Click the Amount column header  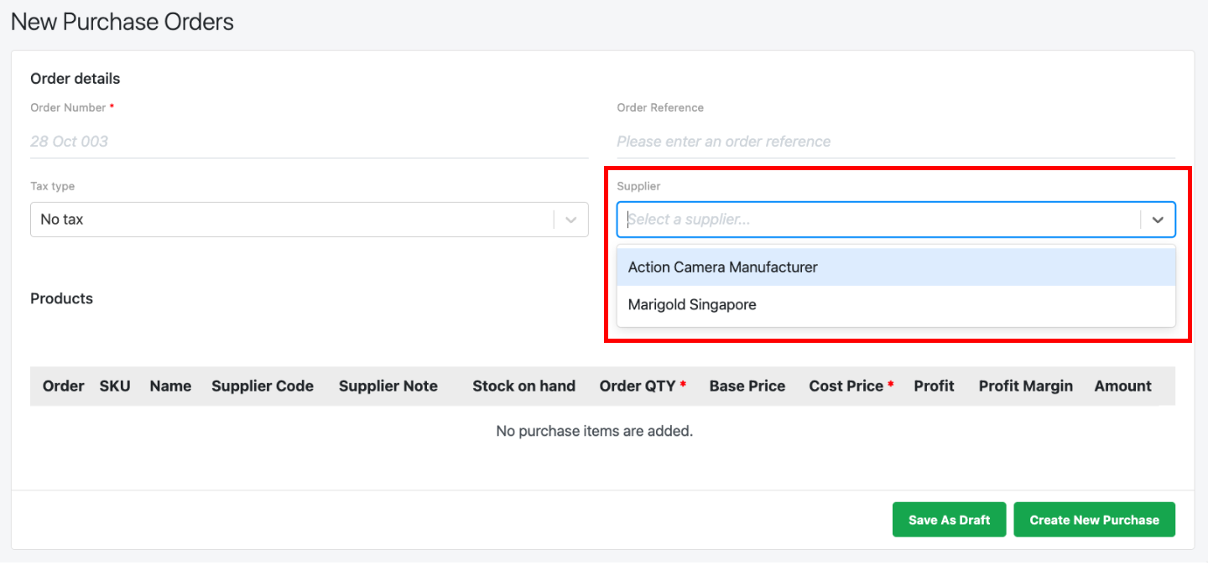1123,386
